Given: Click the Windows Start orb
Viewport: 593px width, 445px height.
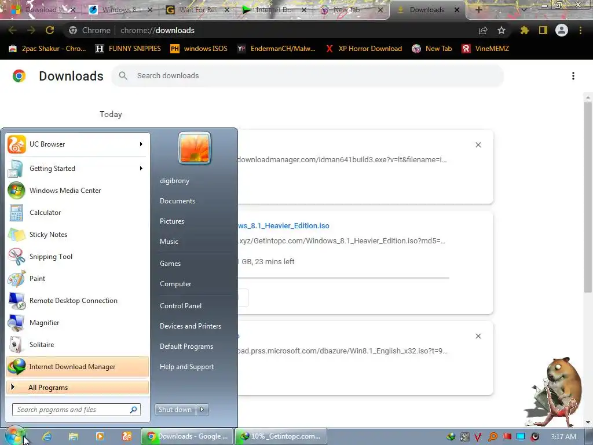Looking at the screenshot, I should pyautogui.click(x=15, y=436).
